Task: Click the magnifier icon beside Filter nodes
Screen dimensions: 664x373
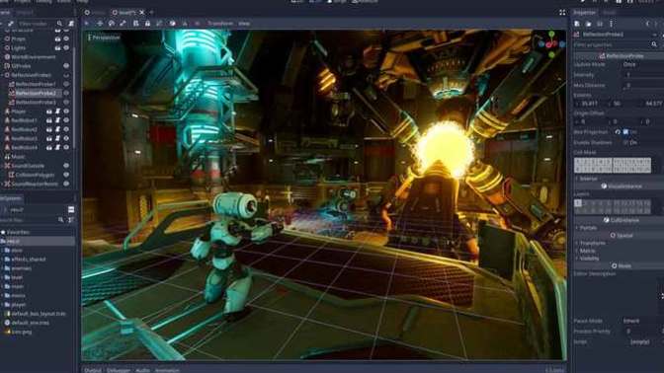Action: pyautogui.click(x=59, y=24)
